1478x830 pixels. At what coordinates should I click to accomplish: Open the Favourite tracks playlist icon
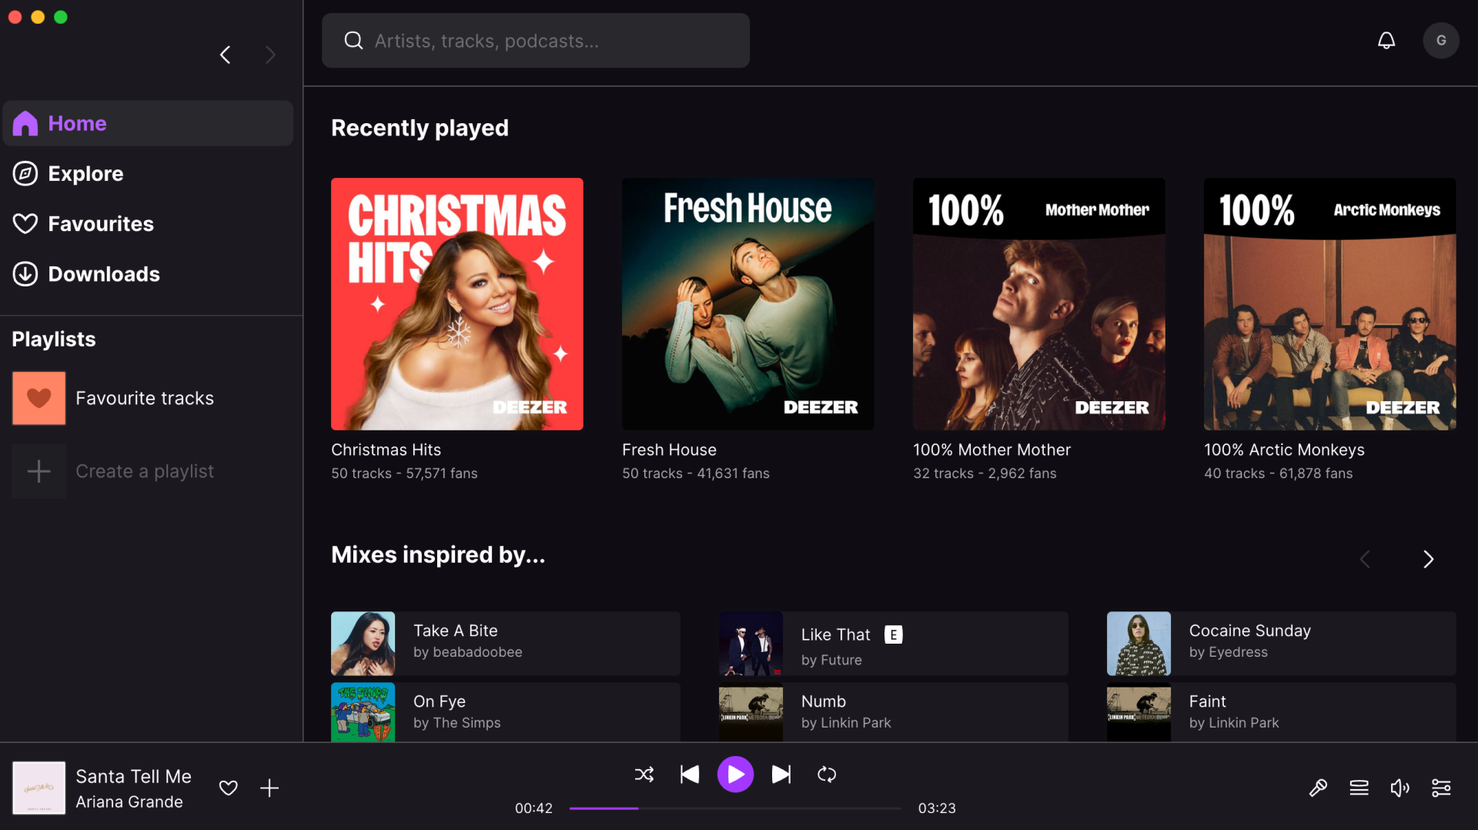(38, 398)
